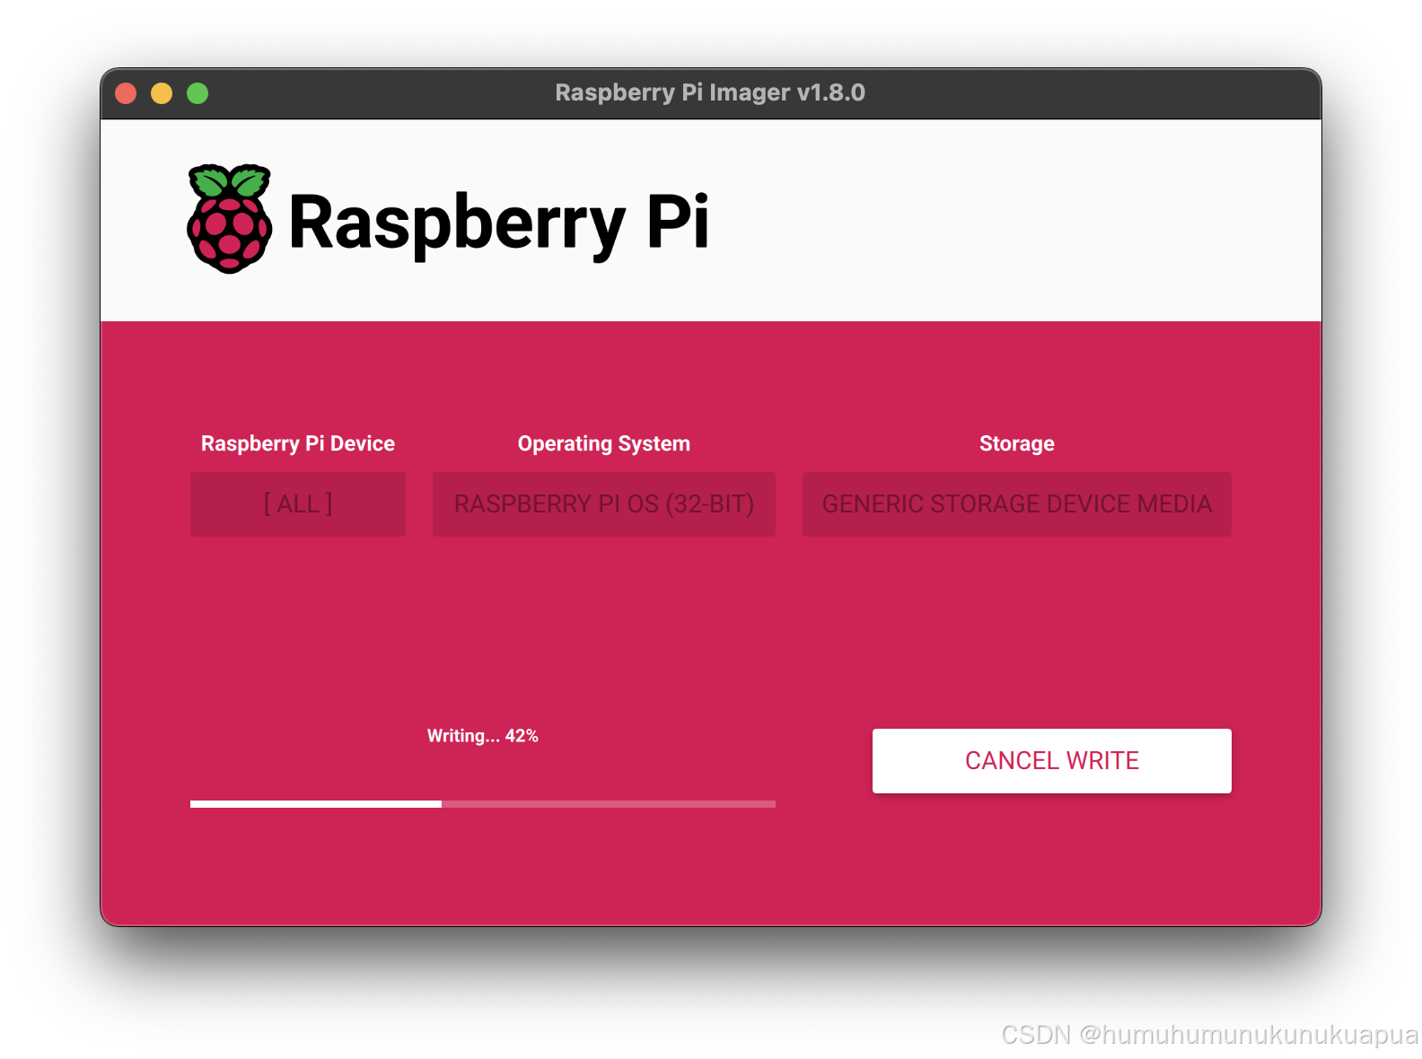Click the "Operating System" label
The height and width of the screenshot is (1059, 1422).
(x=604, y=443)
